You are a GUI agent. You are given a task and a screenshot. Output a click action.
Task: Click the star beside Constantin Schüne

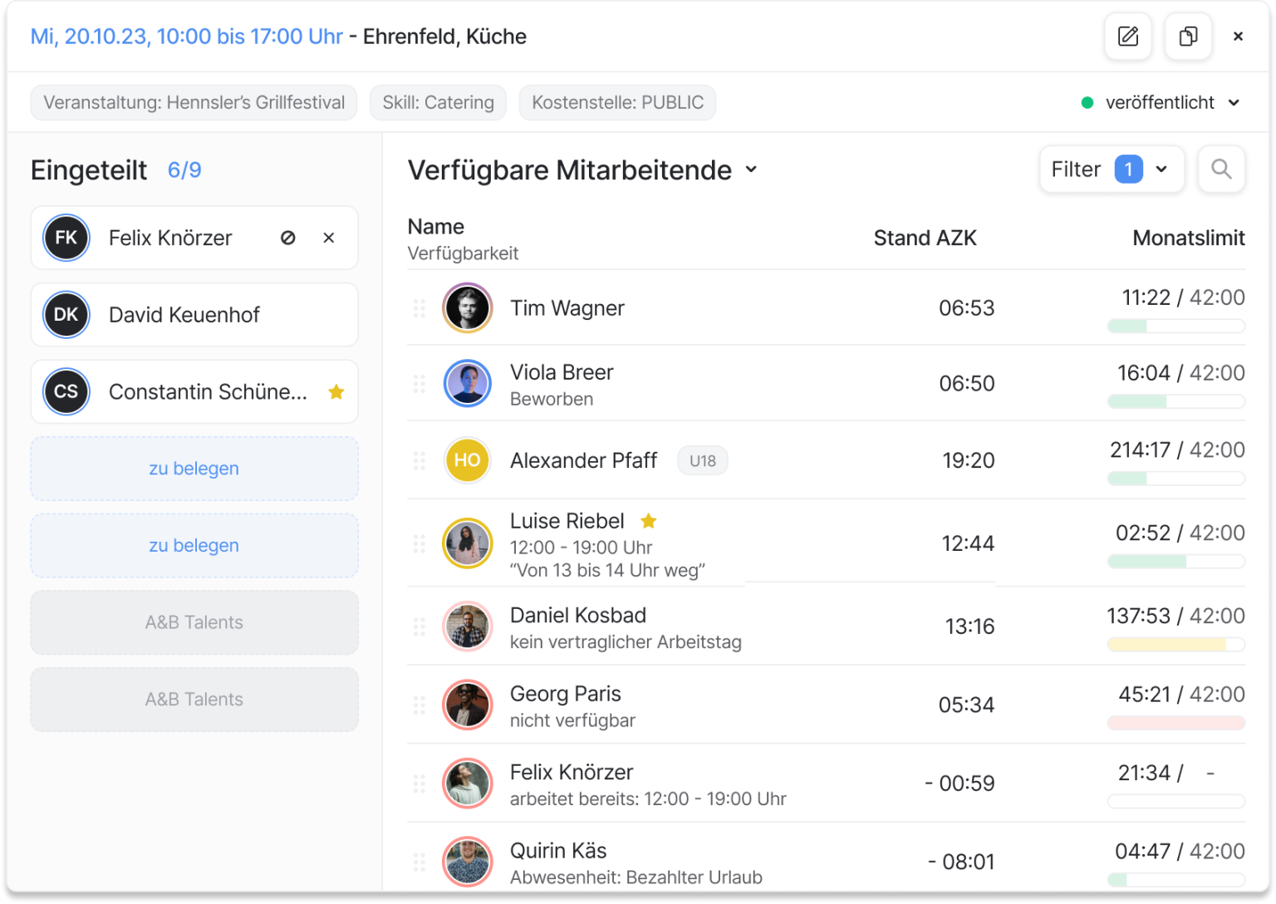point(336,391)
